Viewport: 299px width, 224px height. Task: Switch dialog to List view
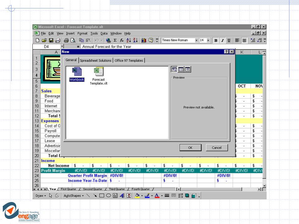point(181,69)
